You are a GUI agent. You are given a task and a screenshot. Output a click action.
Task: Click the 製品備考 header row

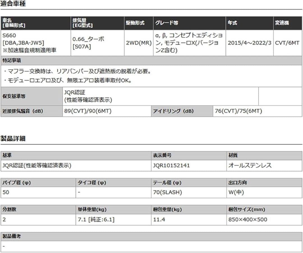(x=151, y=237)
